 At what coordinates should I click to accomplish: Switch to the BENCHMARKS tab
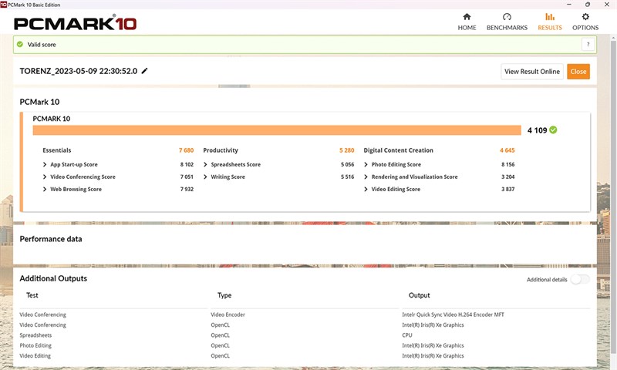(507, 22)
